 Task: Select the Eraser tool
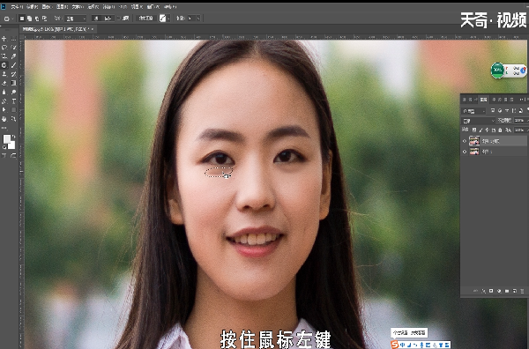(x=4, y=83)
